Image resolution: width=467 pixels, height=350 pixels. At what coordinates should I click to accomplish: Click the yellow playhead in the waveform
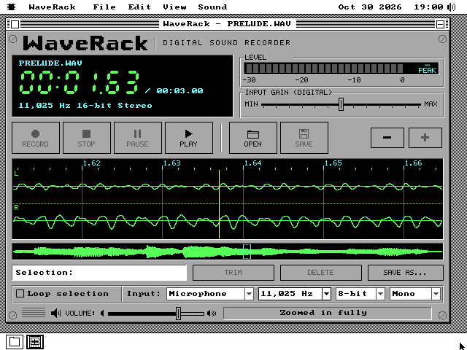(x=219, y=204)
